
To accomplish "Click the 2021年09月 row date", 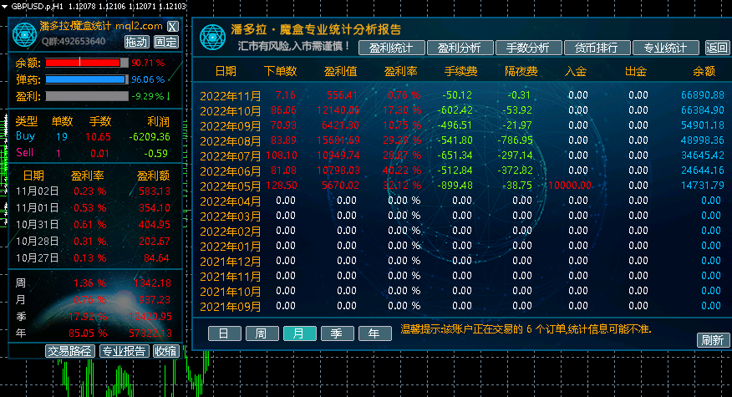I will tap(230, 307).
